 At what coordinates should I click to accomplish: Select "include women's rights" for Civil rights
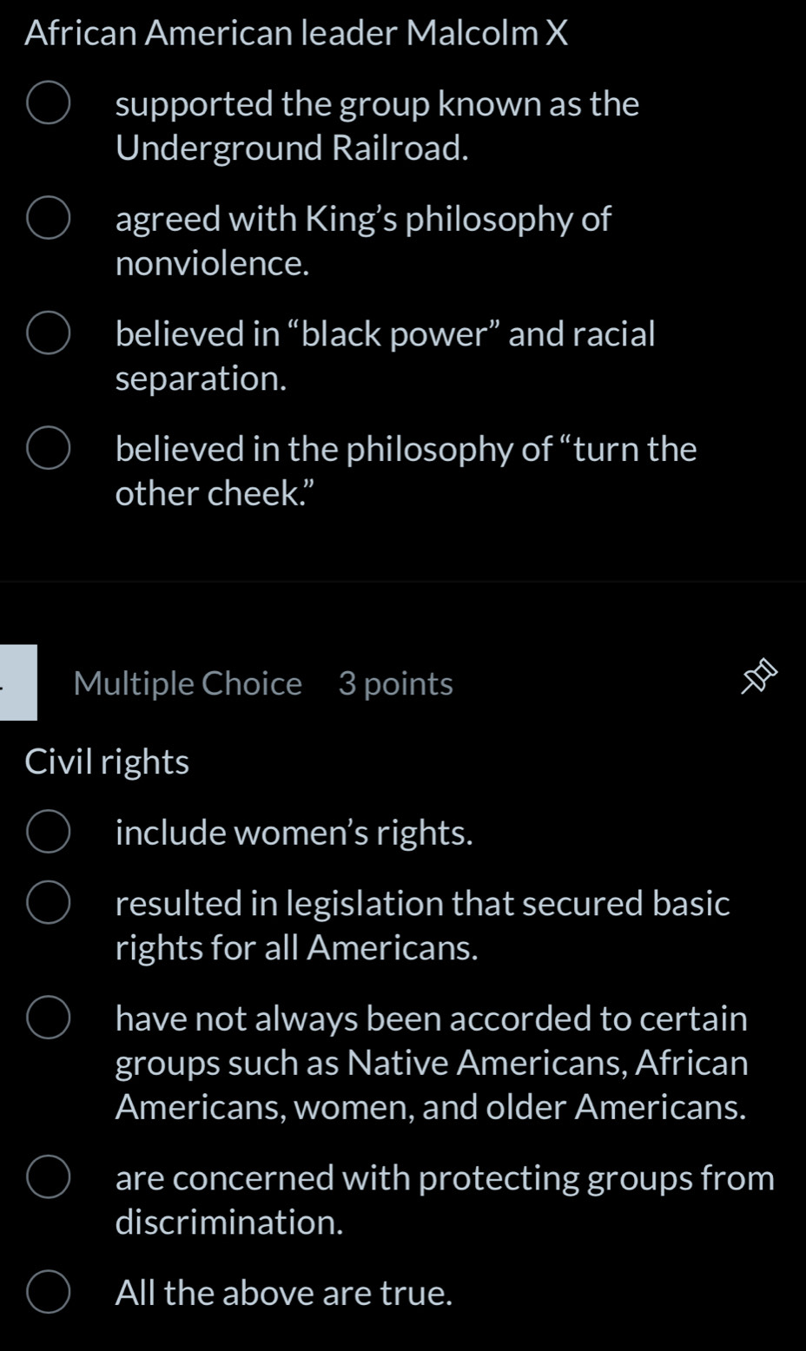point(50,831)
